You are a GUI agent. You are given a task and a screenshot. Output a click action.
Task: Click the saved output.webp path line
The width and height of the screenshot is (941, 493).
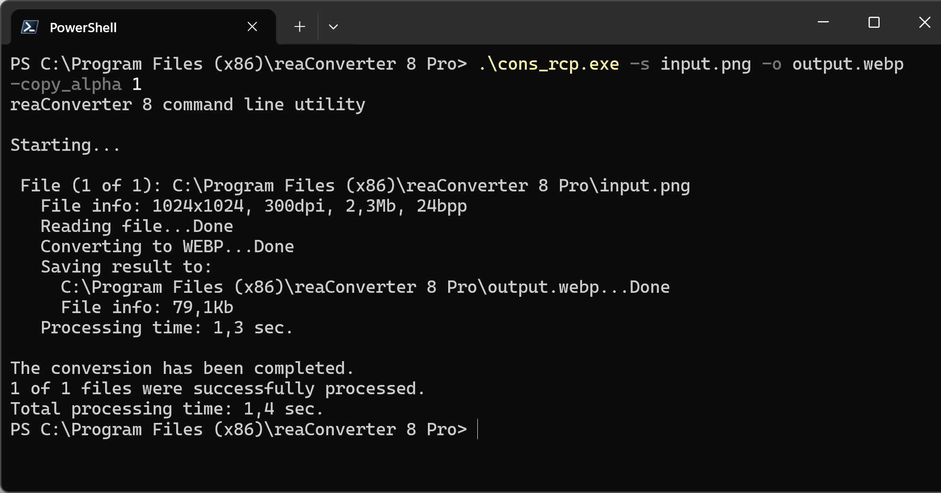365,288
